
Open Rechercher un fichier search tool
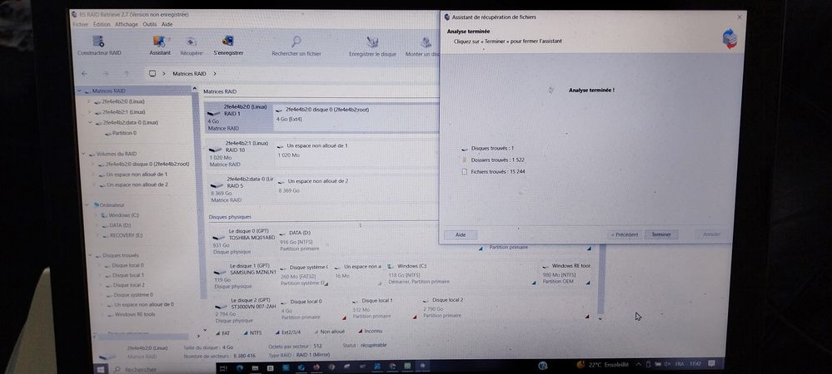tap(296, 46)
